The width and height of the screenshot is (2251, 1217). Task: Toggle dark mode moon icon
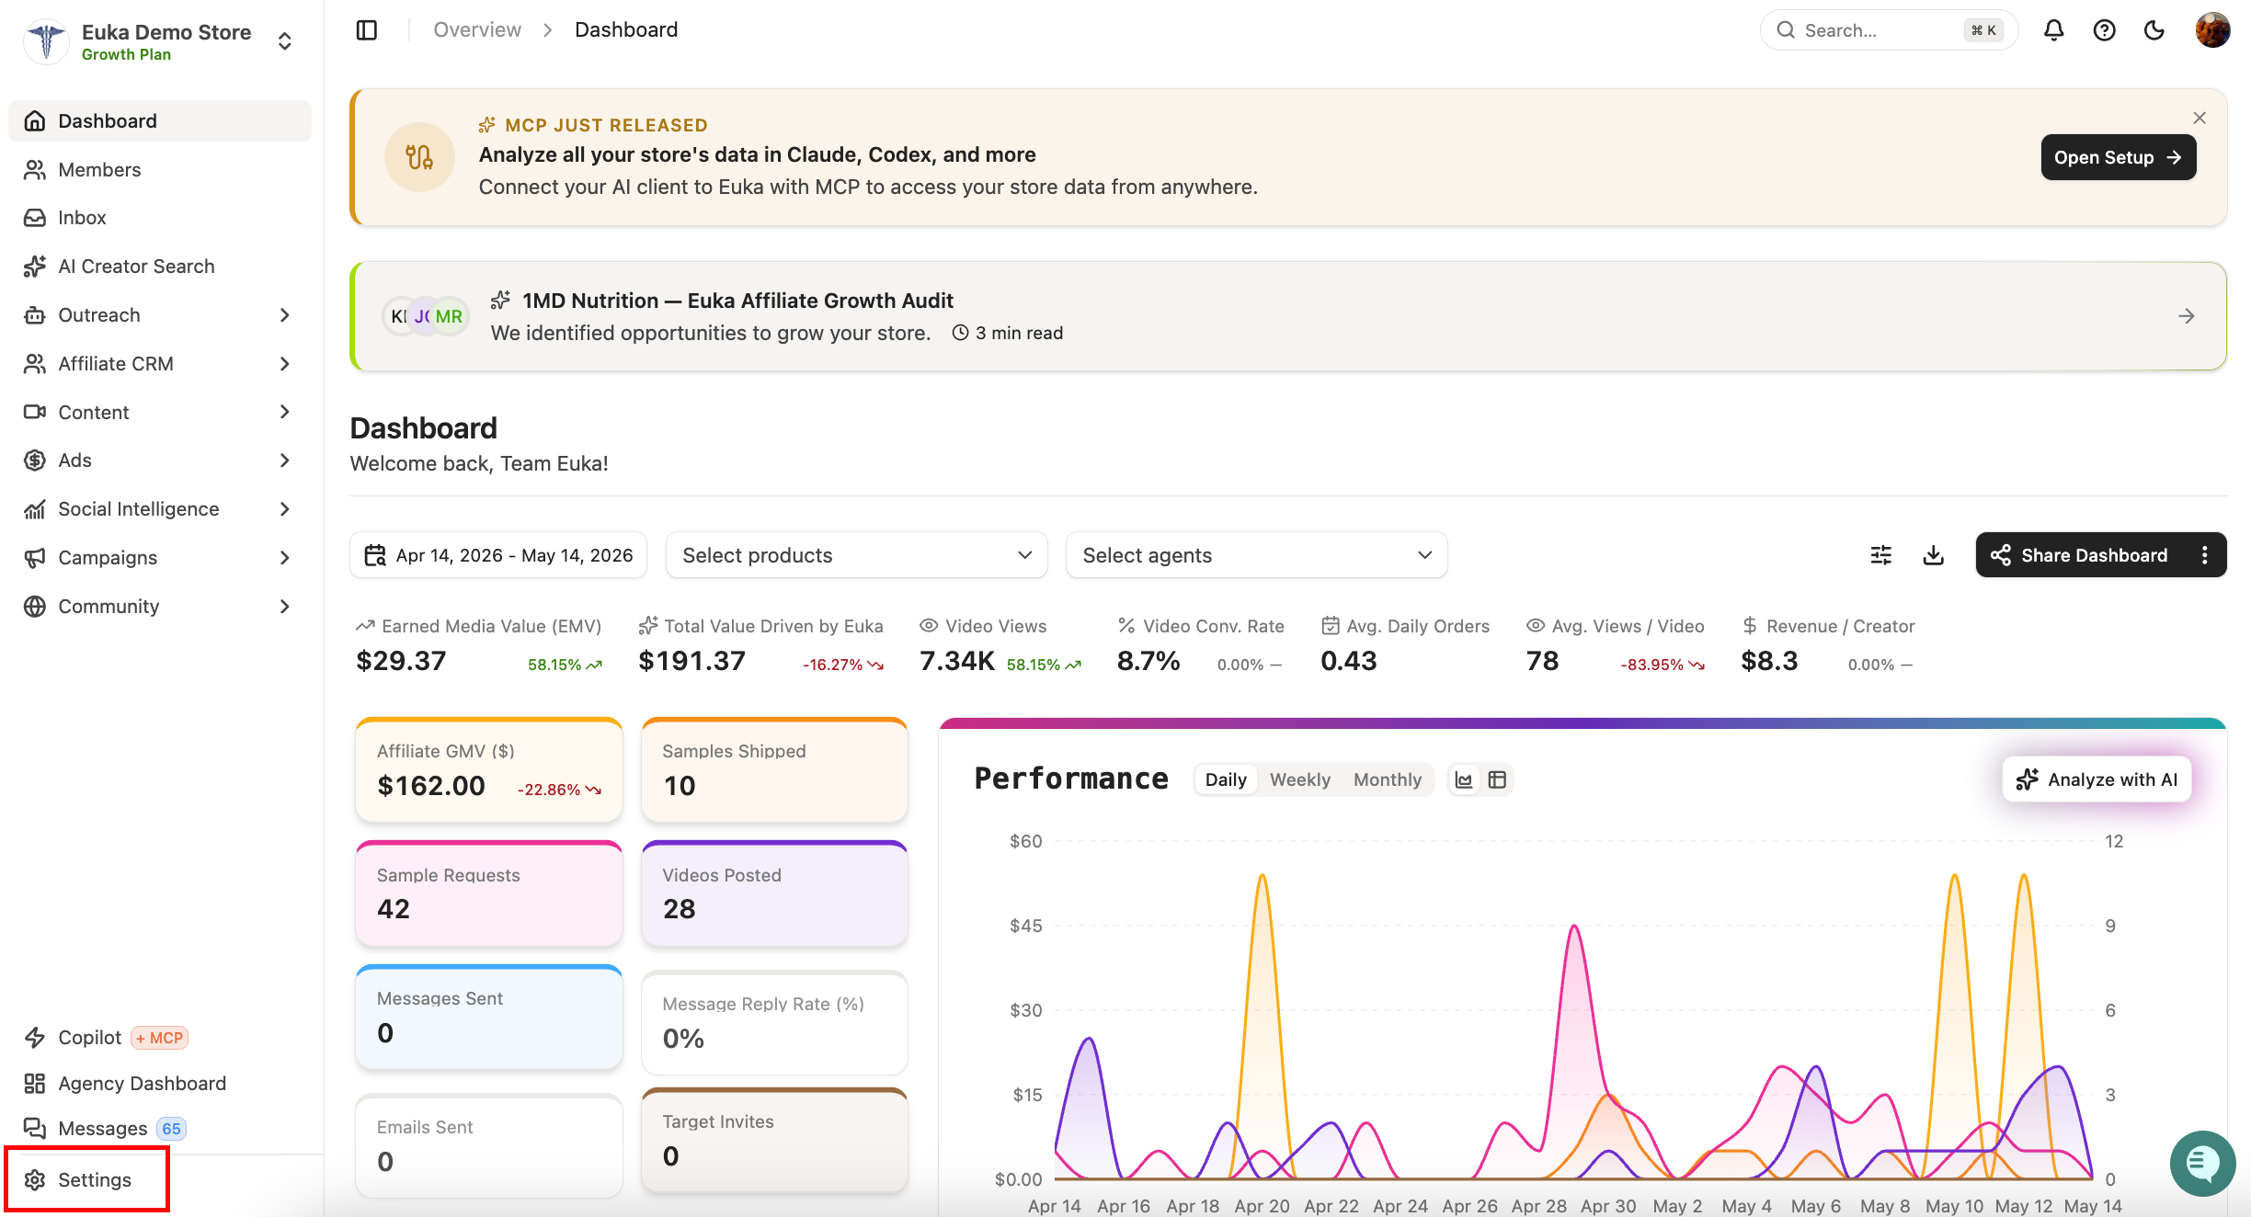(2154, 30)
